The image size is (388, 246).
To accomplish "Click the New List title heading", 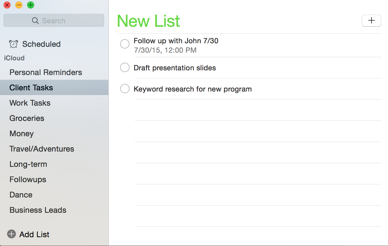I will point(148,21).
